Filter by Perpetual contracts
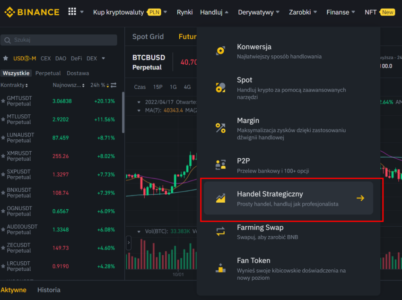The image size is (402, 300). pos(48,73)
